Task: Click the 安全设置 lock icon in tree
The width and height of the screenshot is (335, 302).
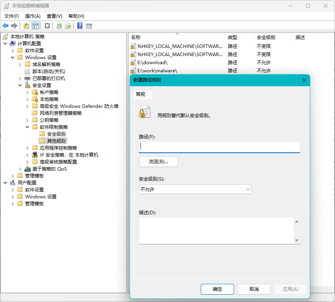Action: (x=27, y=85)
